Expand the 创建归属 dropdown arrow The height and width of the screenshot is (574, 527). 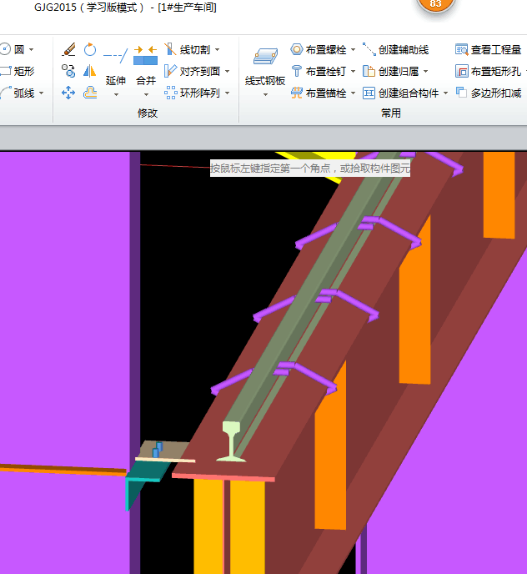[x=425, y=72]
